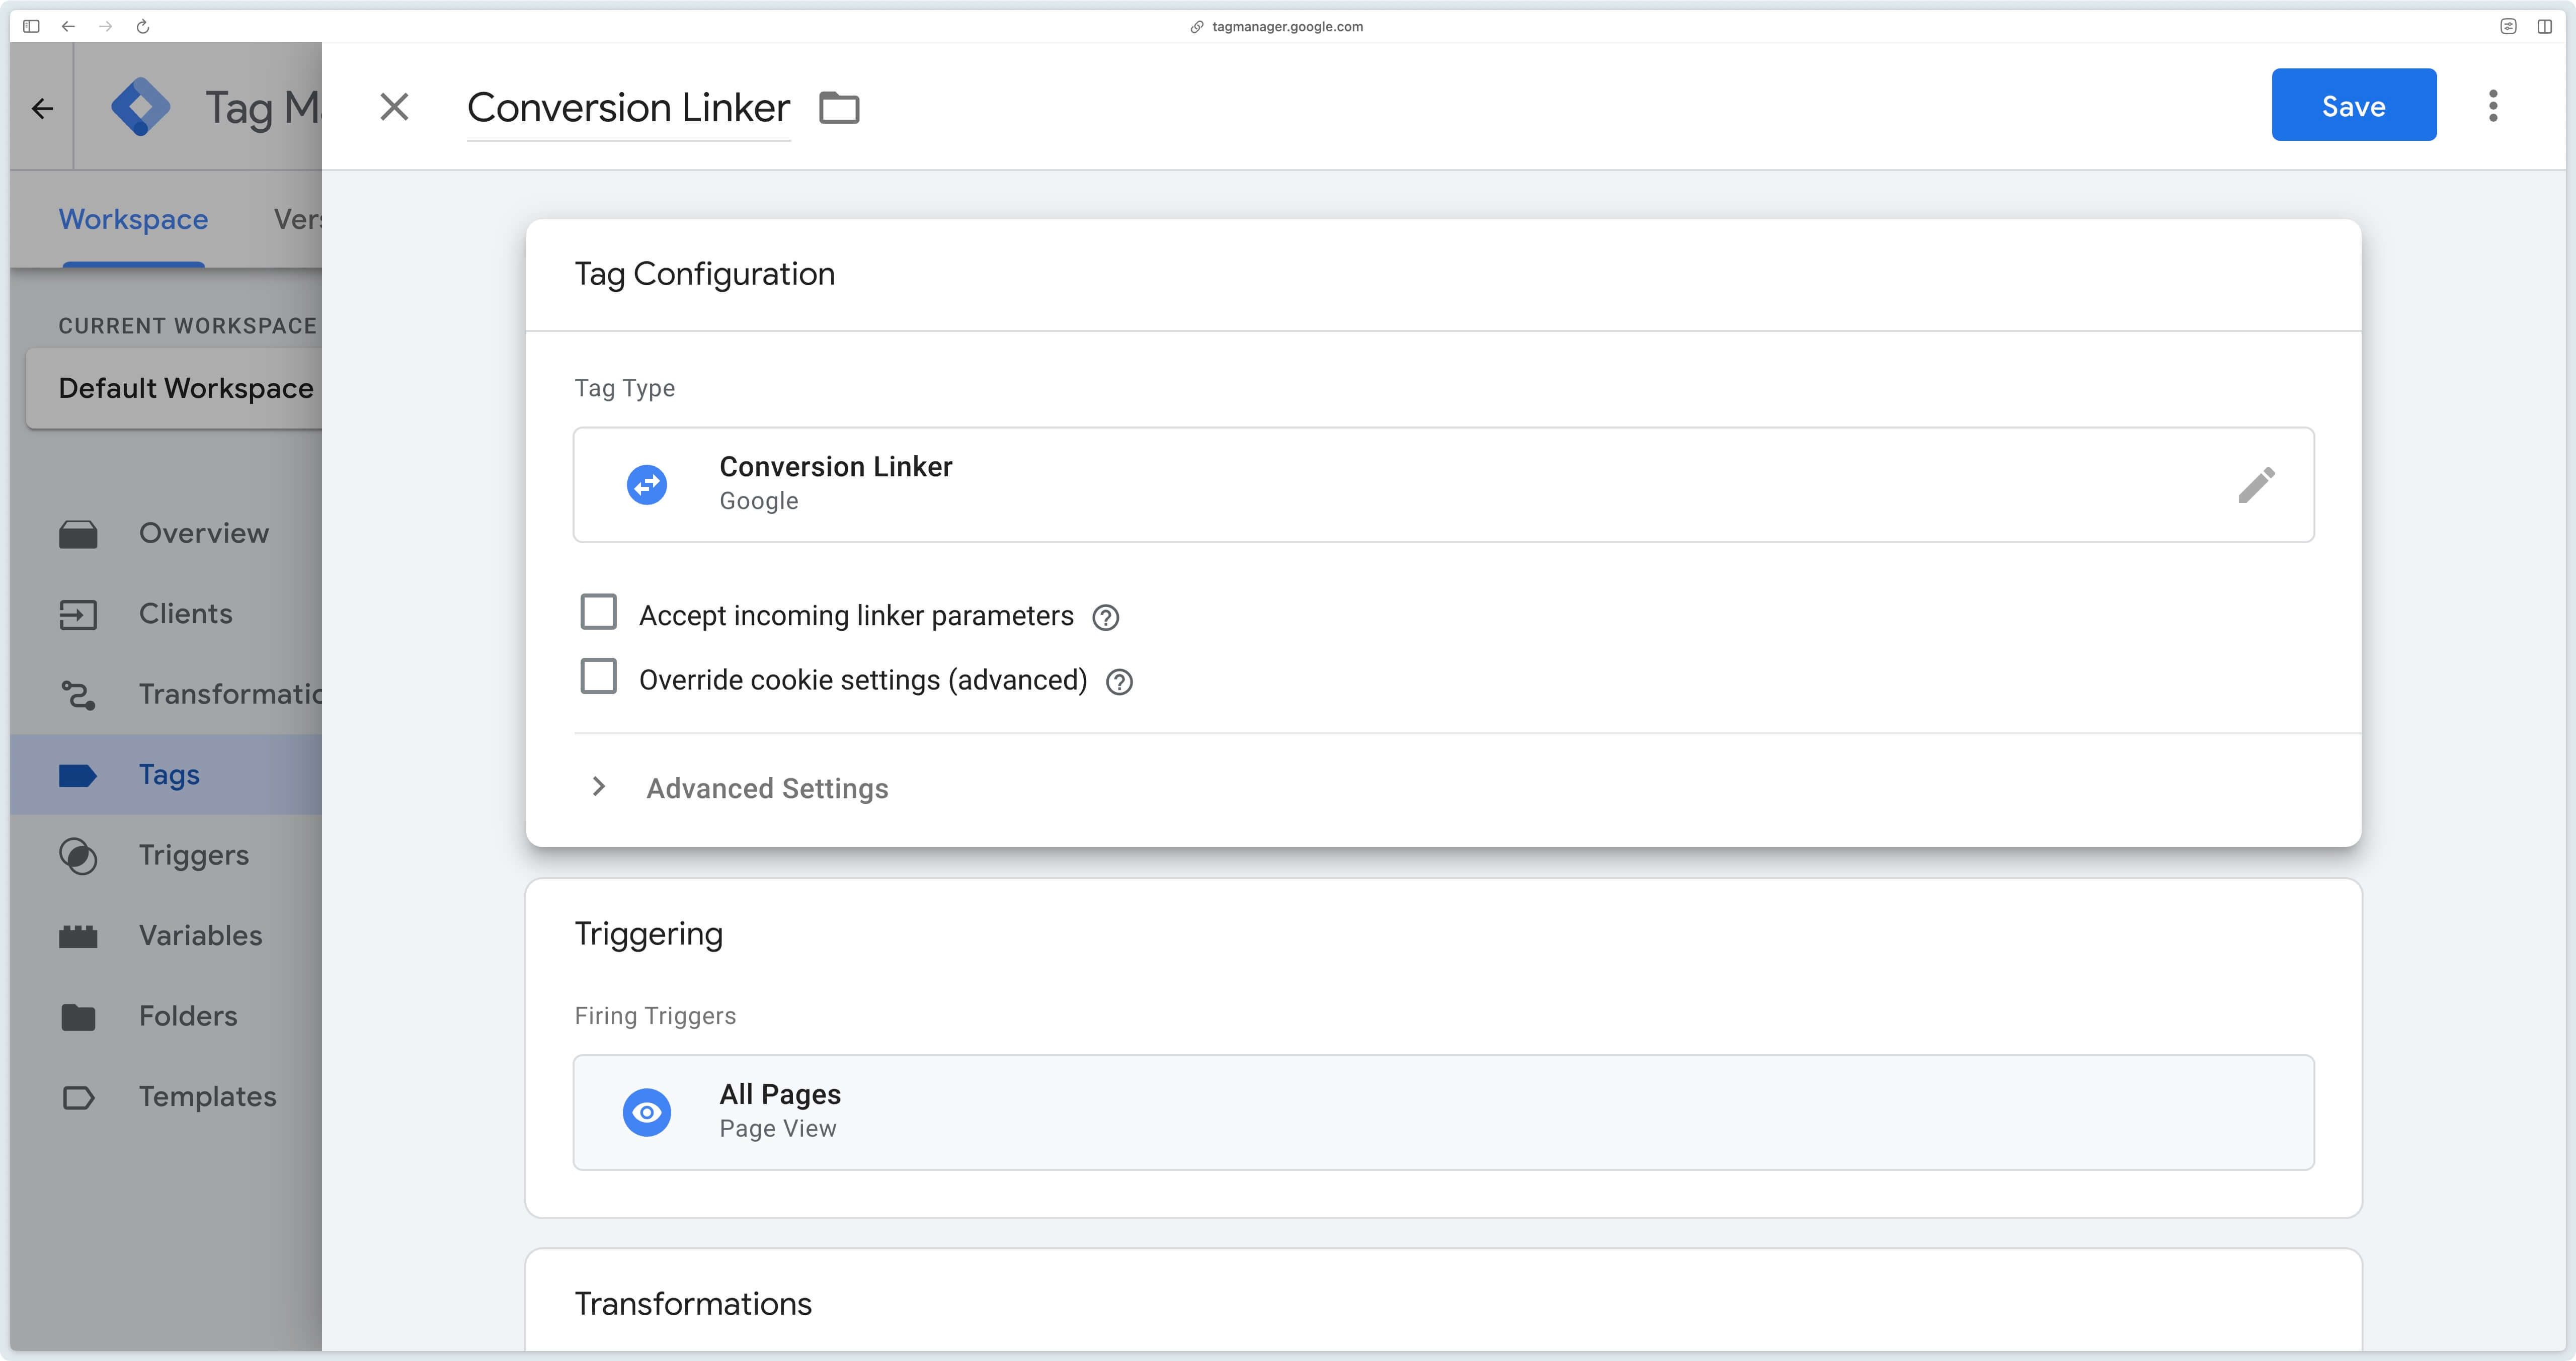
Task: Click the Conversion Linker tag type icon
Action: coord(647,485)
